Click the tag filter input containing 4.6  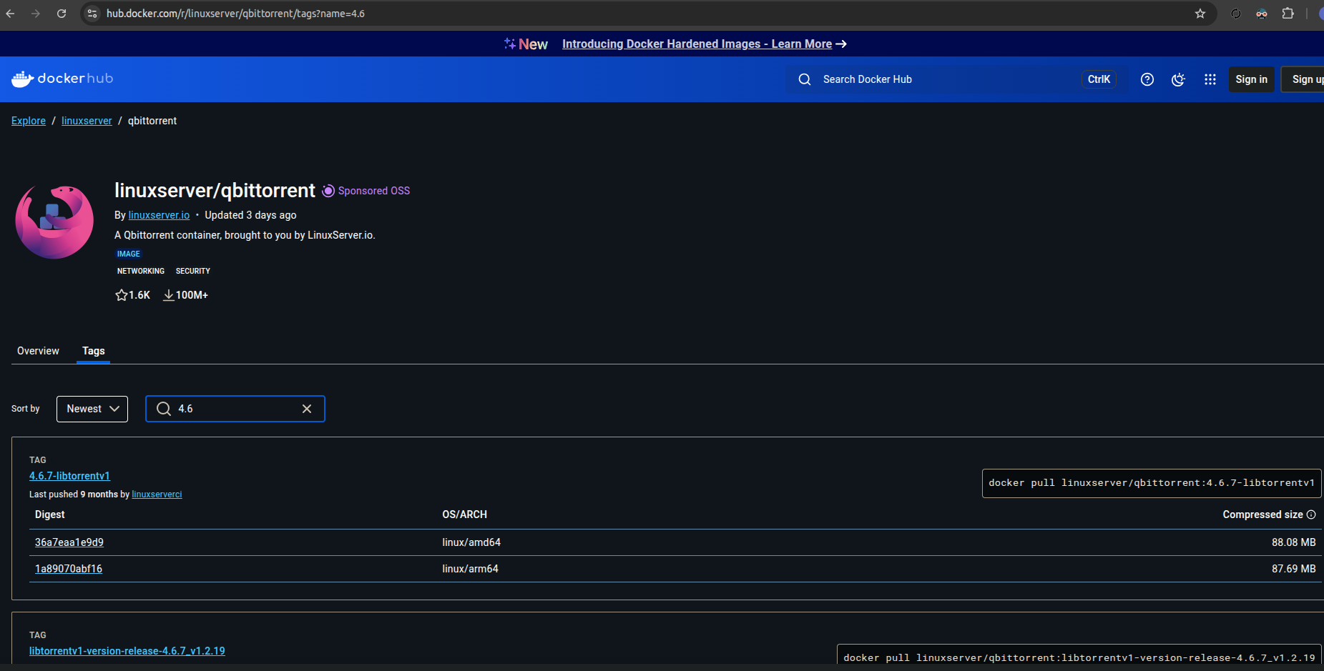(x=235, y=409)
